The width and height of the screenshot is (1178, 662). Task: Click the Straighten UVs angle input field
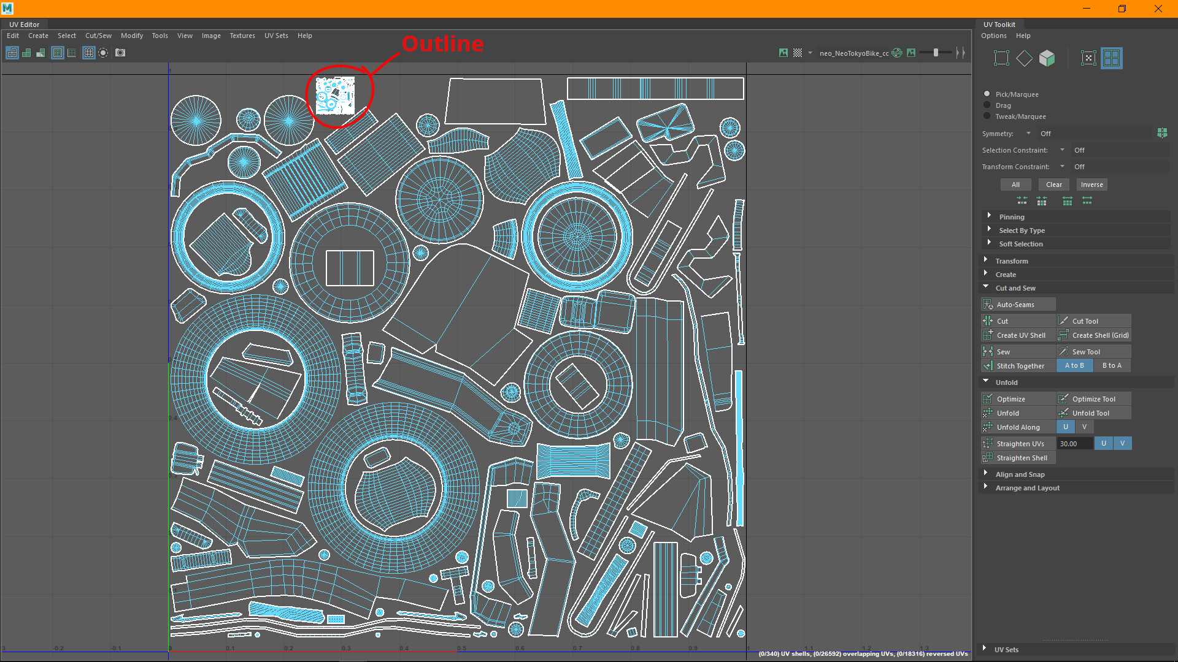point(1074,444)
